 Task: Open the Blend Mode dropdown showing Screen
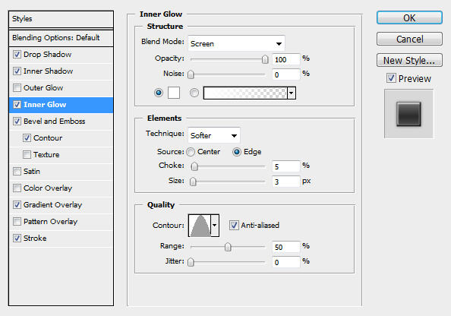pos(236,43)
